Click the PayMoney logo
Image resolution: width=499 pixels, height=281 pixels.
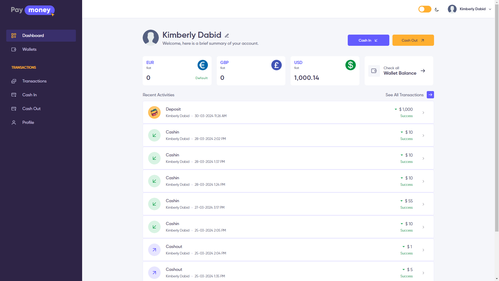coord(32,10)
